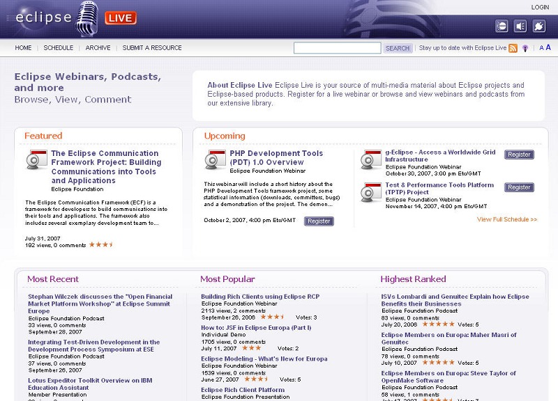Click the LOGIN link

tap(540, 7)
